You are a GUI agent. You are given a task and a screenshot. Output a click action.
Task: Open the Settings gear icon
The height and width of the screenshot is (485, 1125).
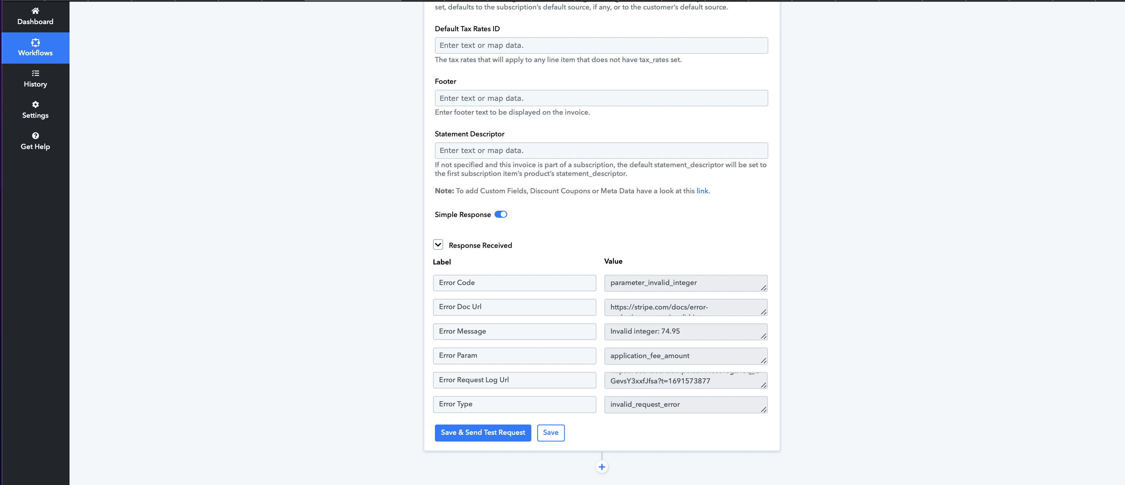pyautogui.click(x=36, y=104)
